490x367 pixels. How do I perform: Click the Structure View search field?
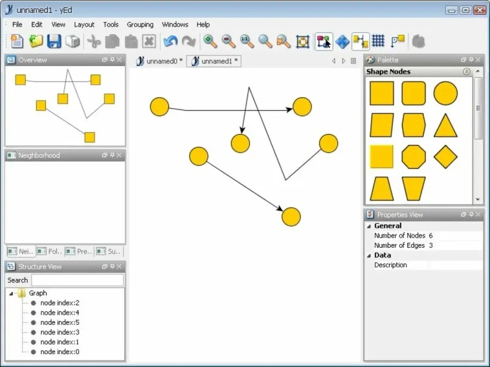pyautogui.click(x=77, y=280)
